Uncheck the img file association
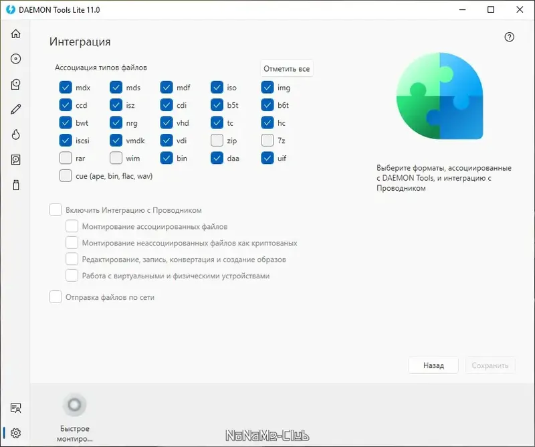Screen dimensions: 535x447 coord(267,88)
